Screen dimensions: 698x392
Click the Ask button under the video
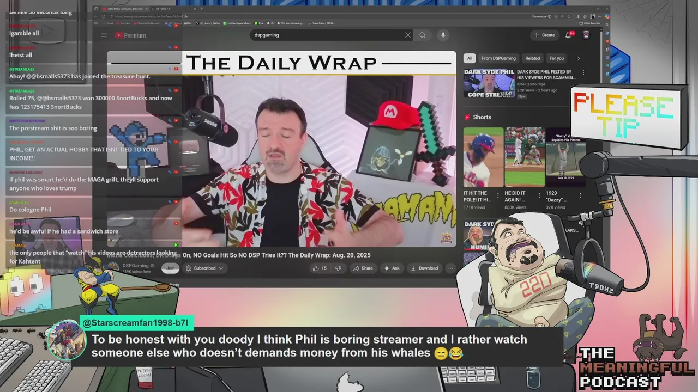[x=392, y=268]
